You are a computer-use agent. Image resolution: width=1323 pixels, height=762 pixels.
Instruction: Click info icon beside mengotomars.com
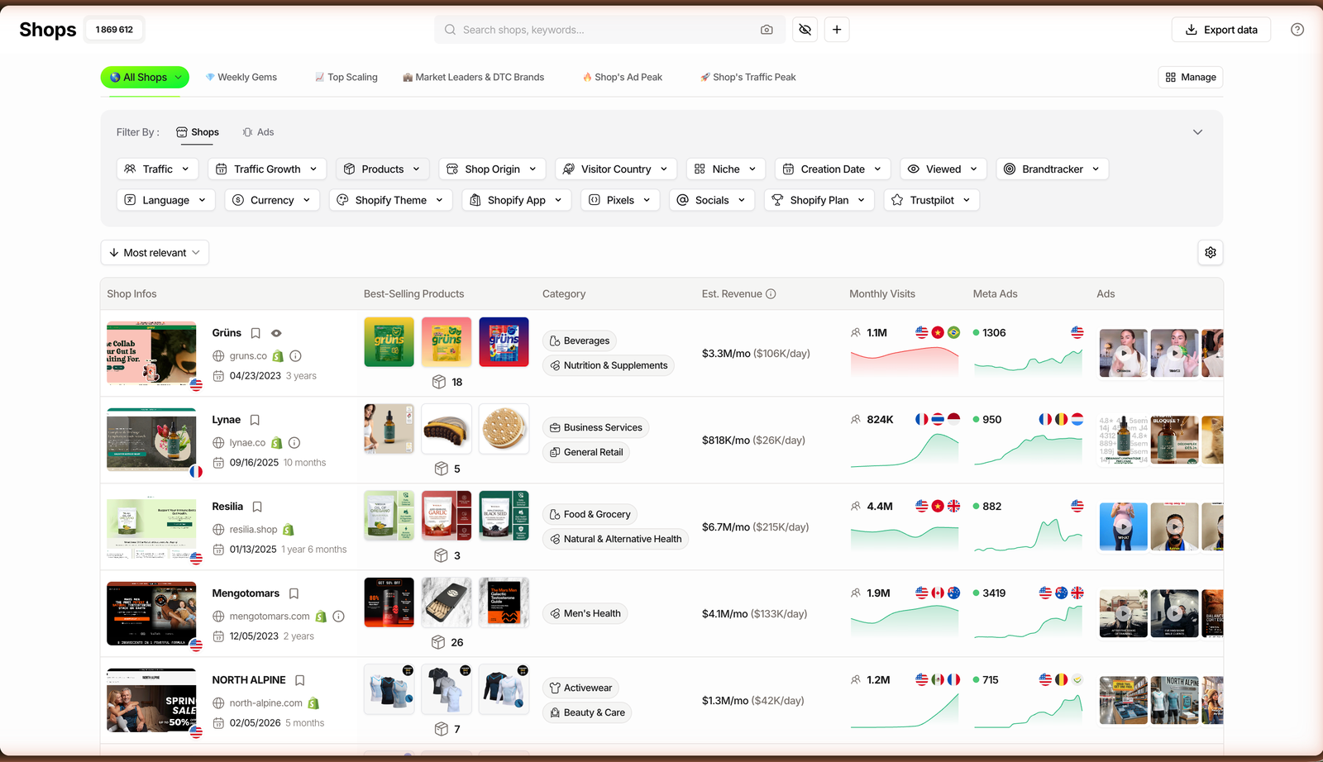pyautogui.click(x=338, y=617)
